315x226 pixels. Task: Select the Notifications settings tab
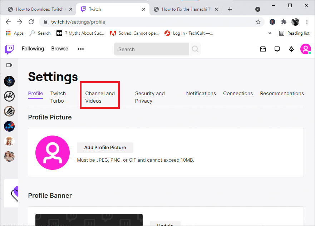pos(201,93)
